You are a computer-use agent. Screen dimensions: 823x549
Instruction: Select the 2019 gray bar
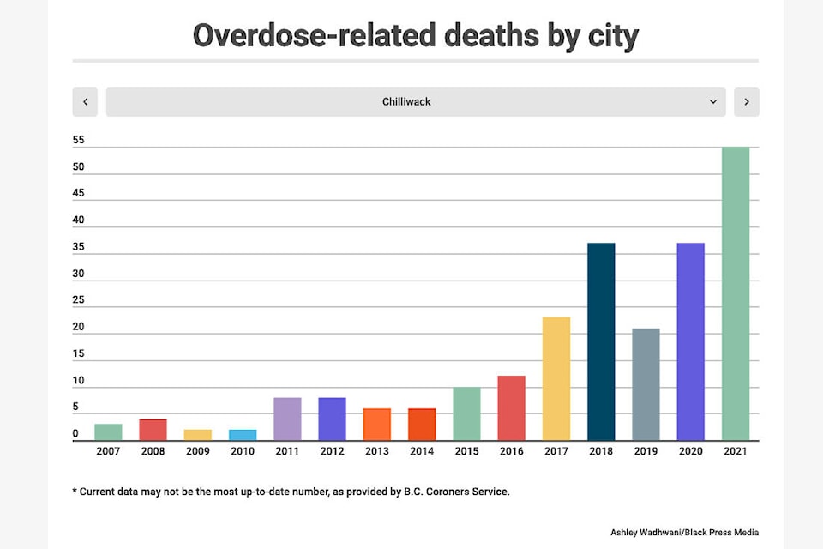646,384
